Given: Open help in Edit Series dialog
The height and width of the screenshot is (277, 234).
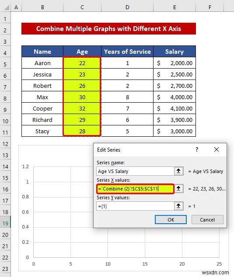Looking at the screenshot, I should [x=197, y=149].
